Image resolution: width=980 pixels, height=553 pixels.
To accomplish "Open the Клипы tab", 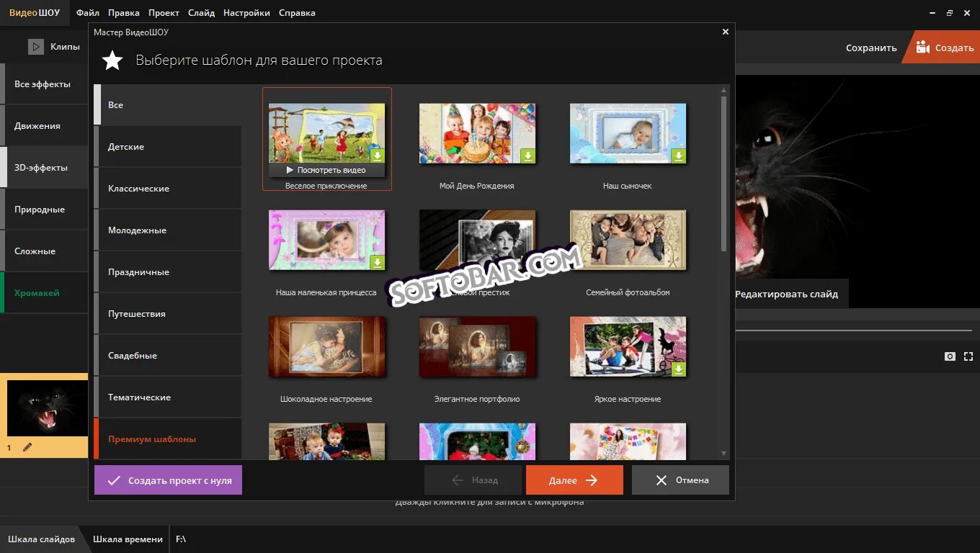I will [54, 47].
